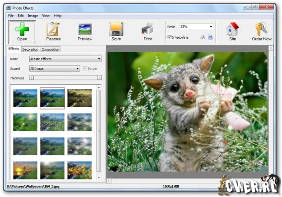The image size is (282, 197).
Task: Open the View menu
Action: coord(46,16)
